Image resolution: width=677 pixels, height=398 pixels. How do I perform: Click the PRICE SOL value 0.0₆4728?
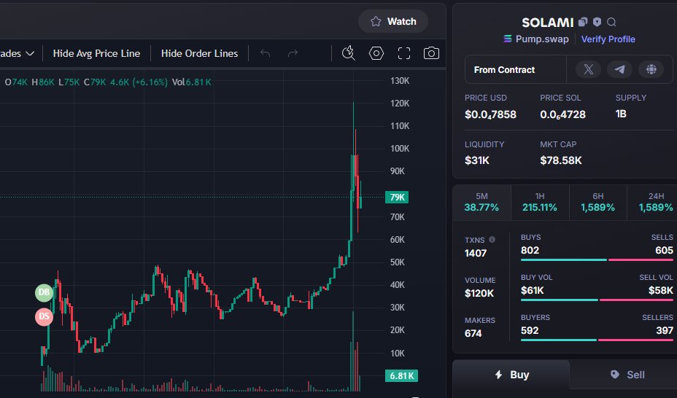(x=562, y=114)
